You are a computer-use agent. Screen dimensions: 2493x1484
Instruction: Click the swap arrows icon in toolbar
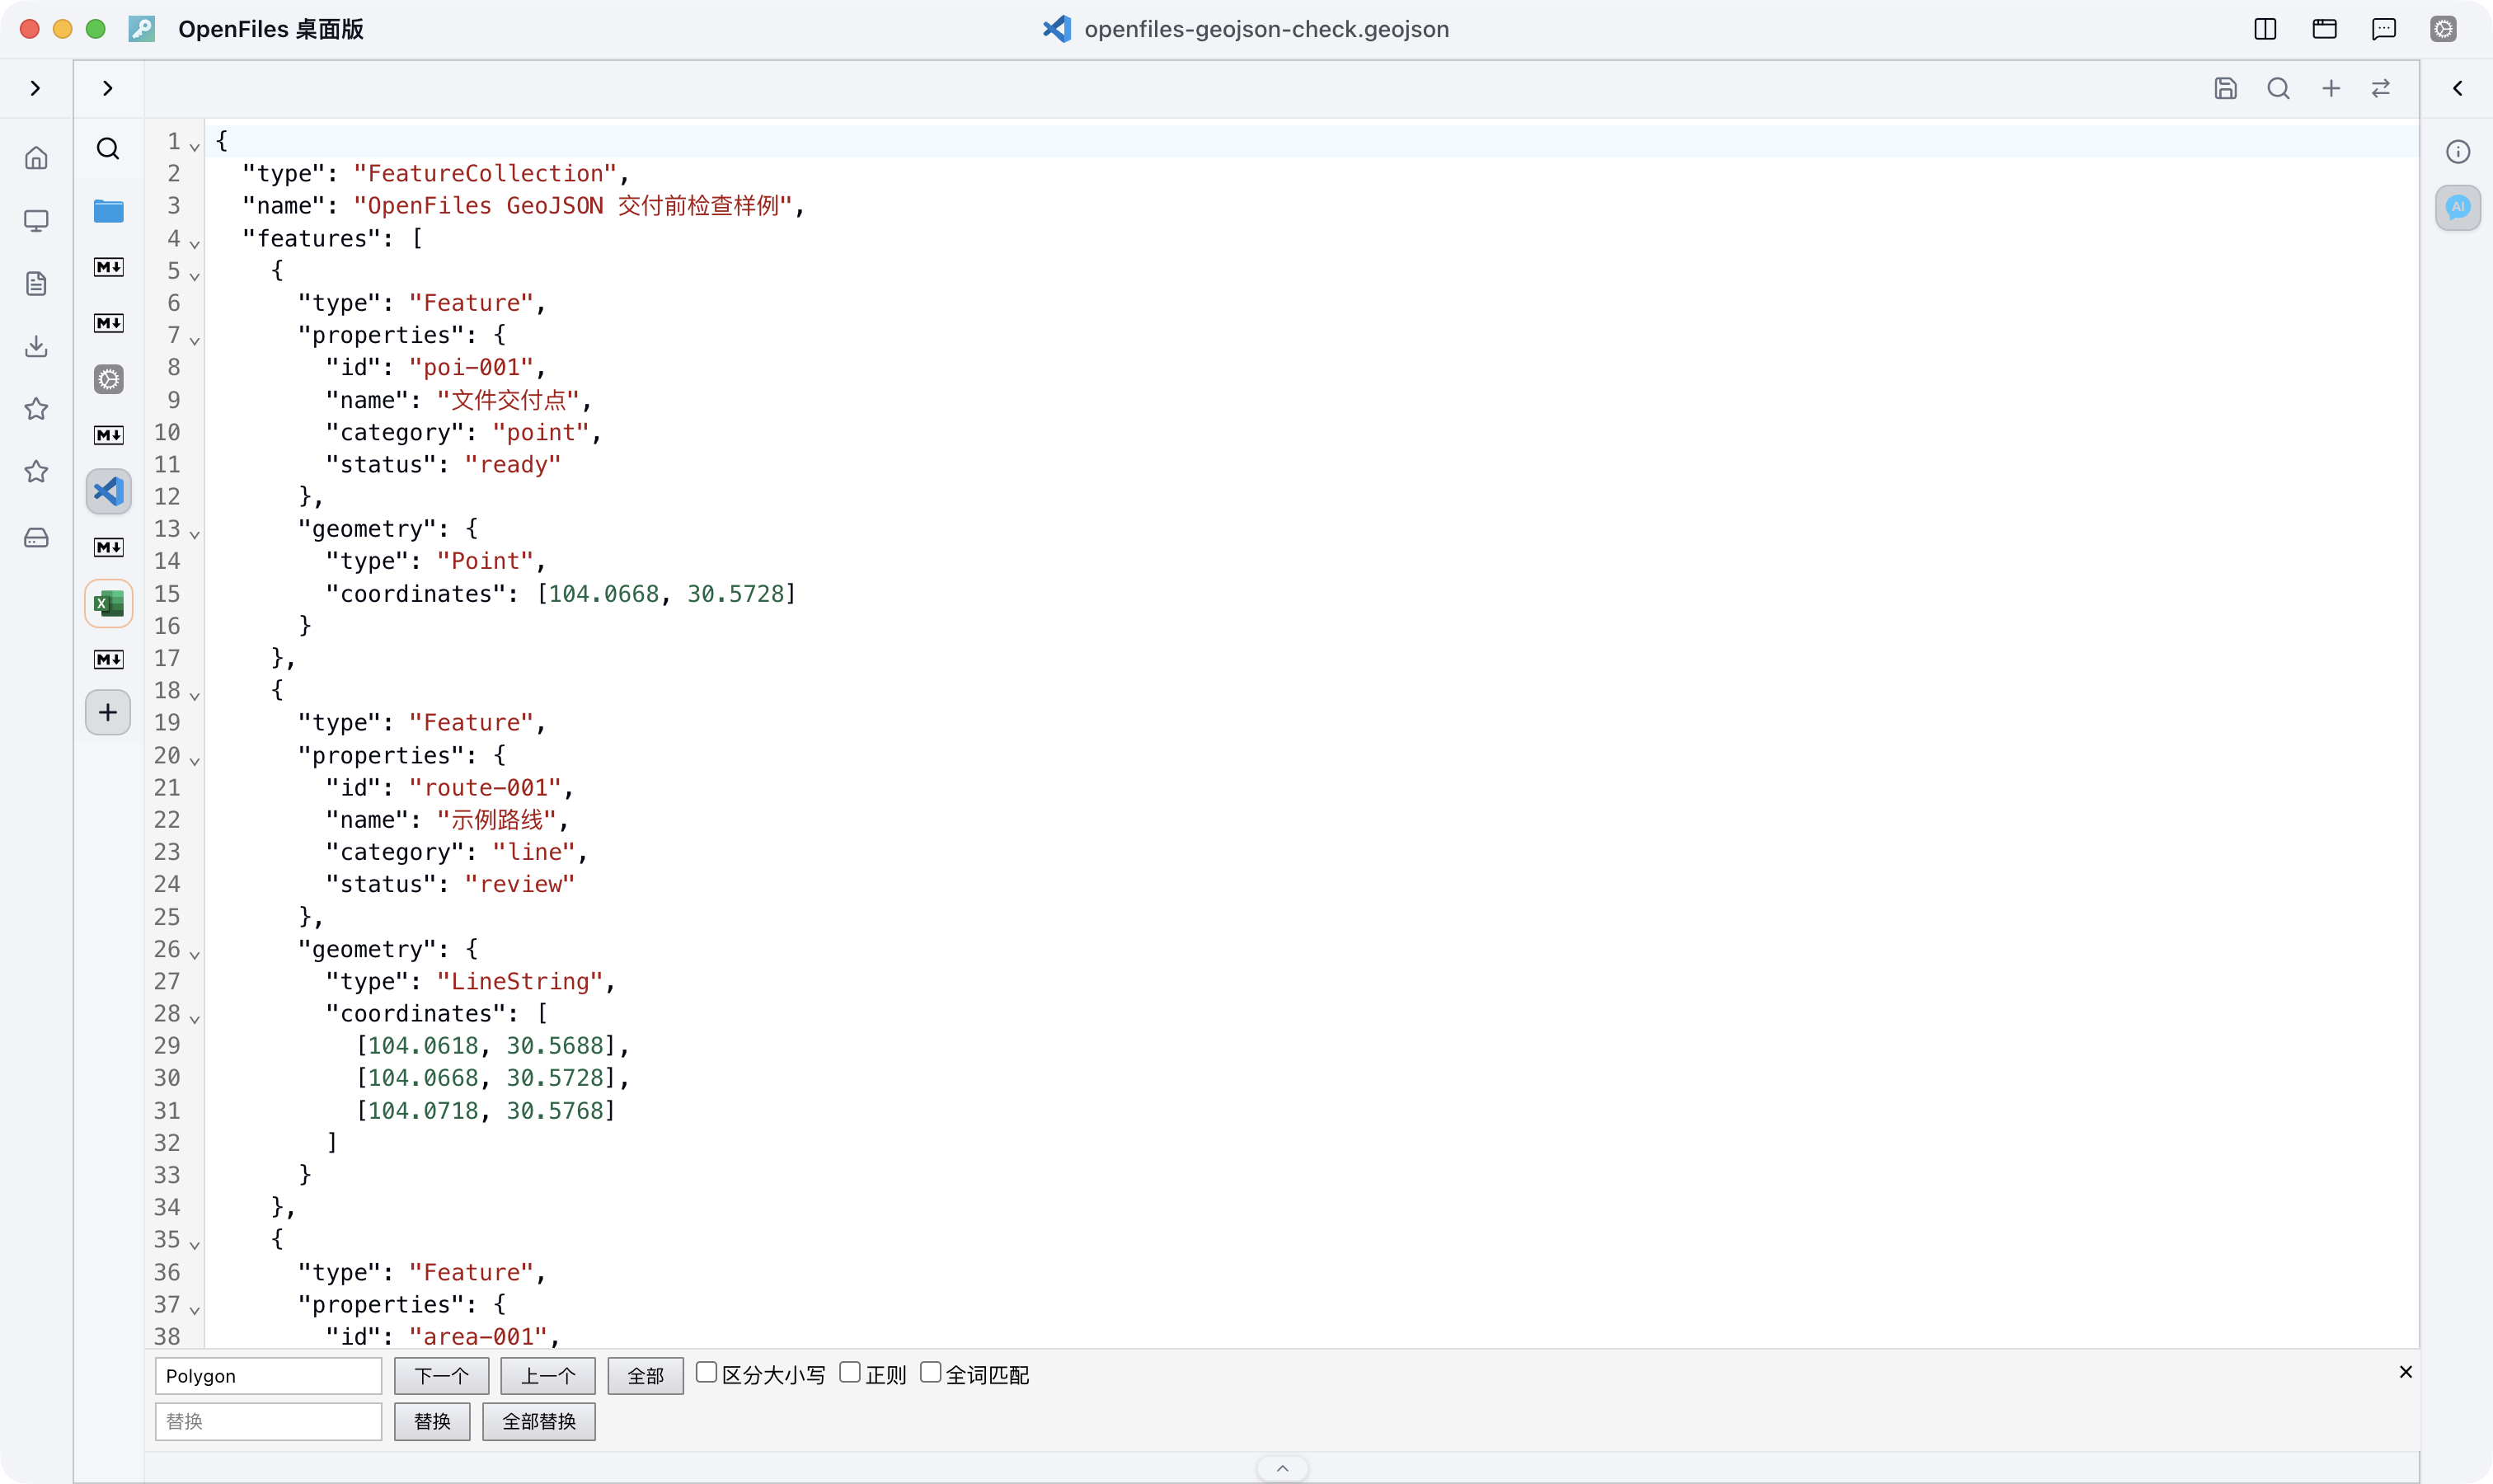point(2381,88)
